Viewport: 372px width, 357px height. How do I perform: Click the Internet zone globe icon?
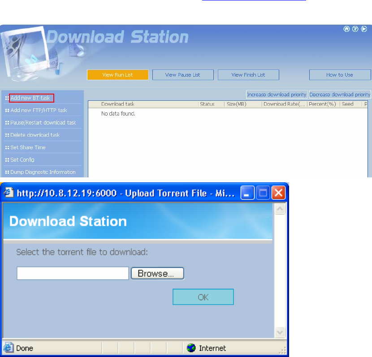[191, 348]
